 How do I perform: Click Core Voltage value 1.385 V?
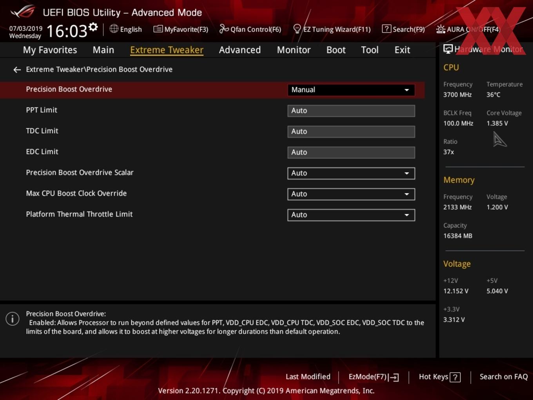497,123
